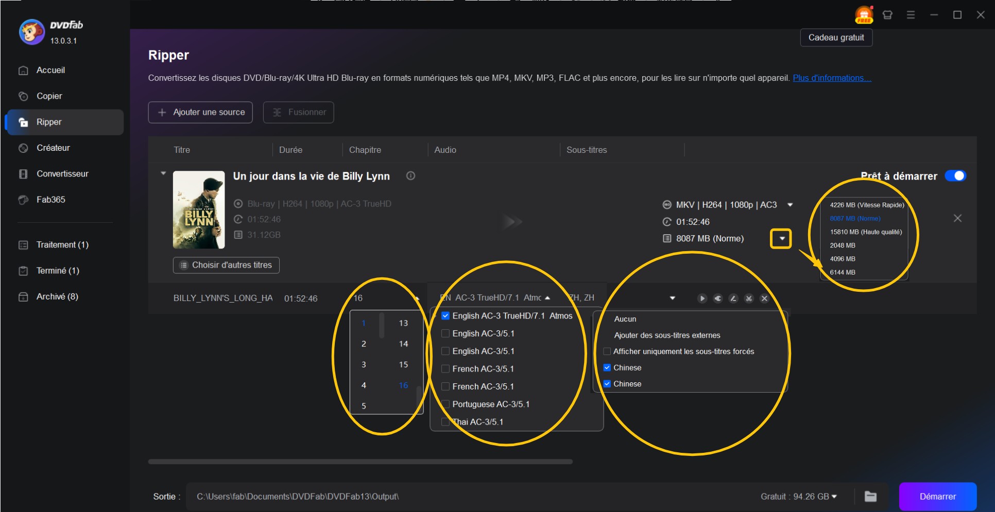The height and width of the screenshot is (512, 995).
Task: Open output folder icon
Action: point(870,497)
